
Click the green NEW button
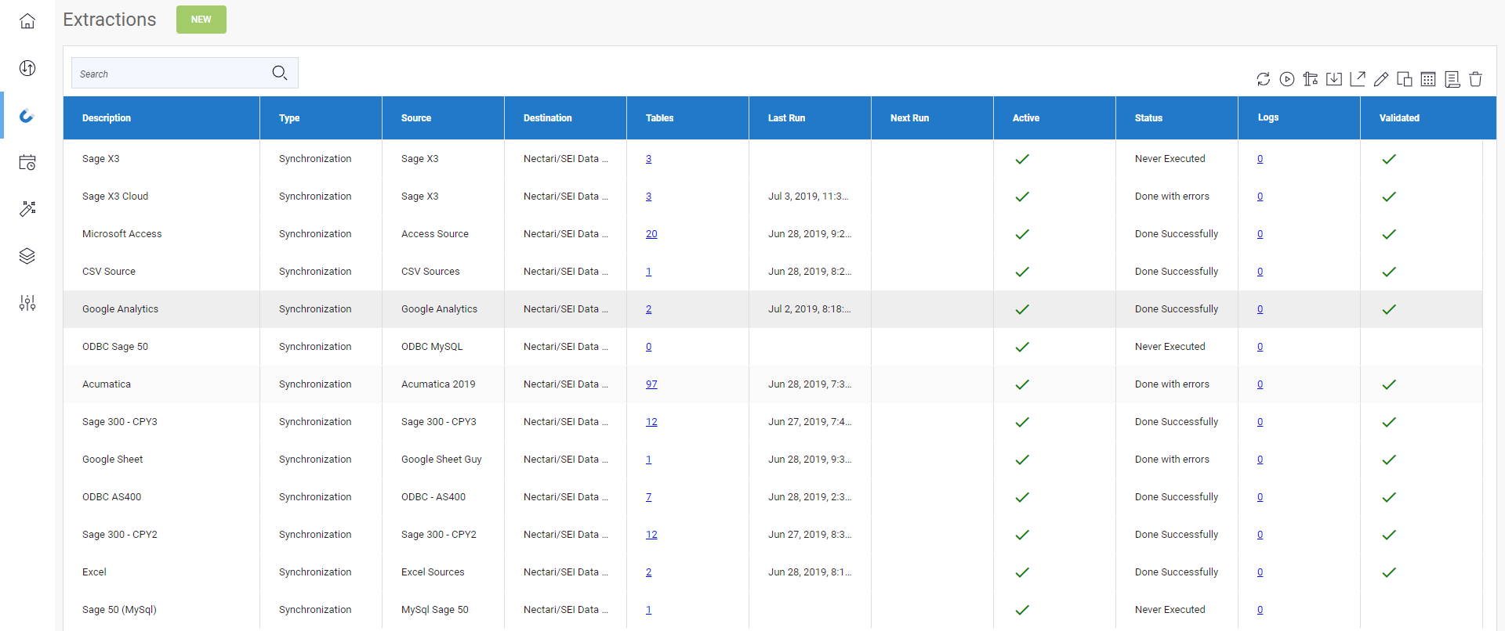tap(201, 20)
